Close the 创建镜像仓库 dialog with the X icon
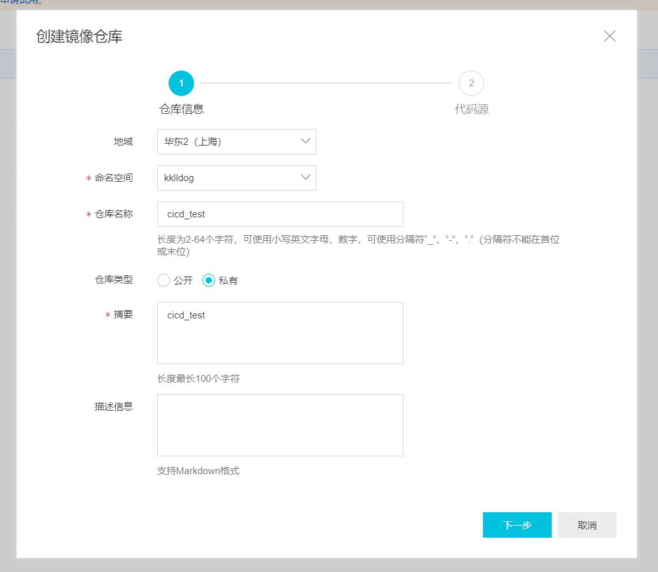Viewport: 658px width, 572px height. point(609,36)
